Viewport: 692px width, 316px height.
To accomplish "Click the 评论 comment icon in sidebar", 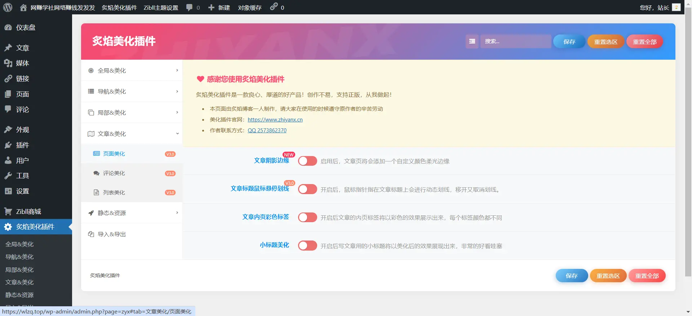I will click(x=8, y=109).
